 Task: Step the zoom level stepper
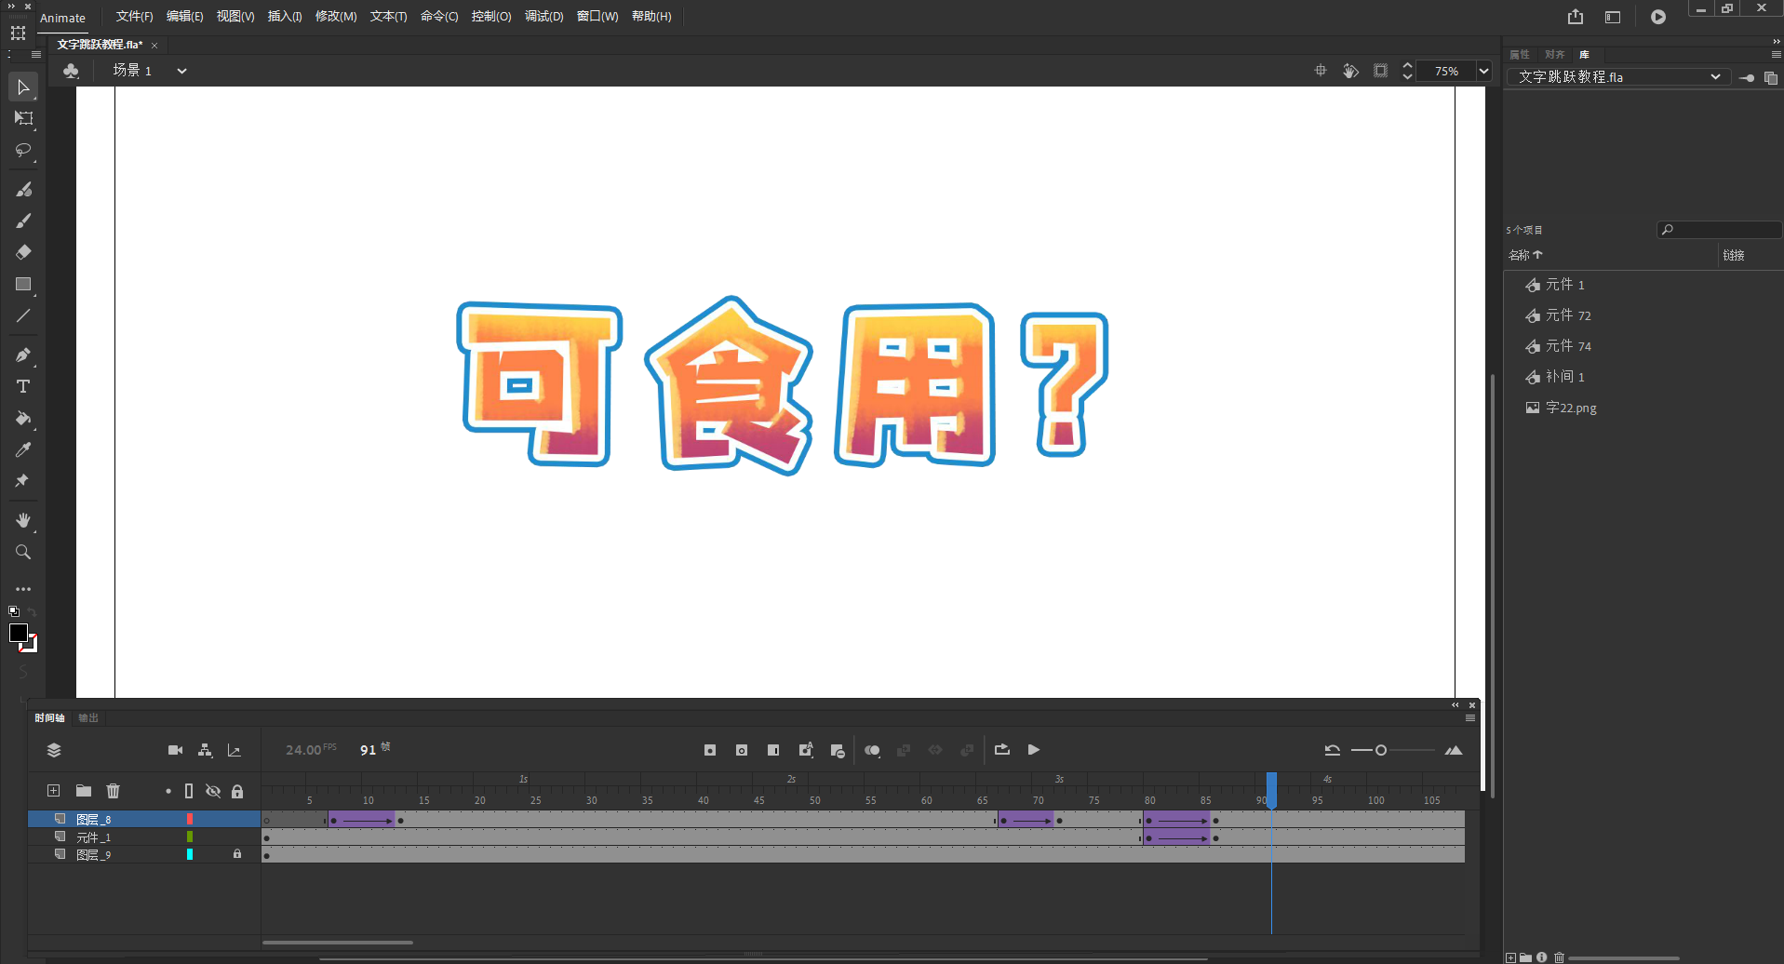(1407, 71)
